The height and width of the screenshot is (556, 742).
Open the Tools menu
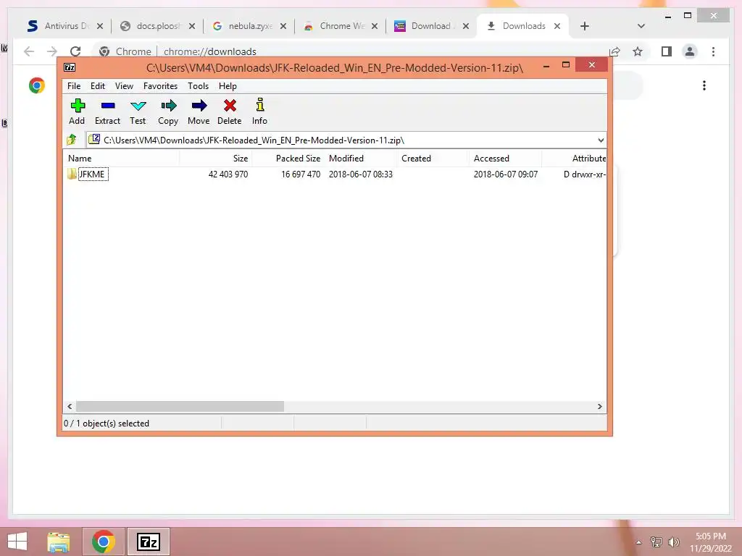pyautogui.click(x=198, y=86)
